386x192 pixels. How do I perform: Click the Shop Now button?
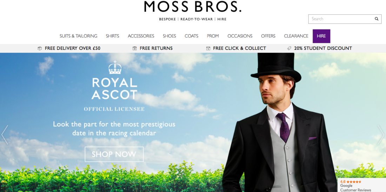[x=114, y=154]
